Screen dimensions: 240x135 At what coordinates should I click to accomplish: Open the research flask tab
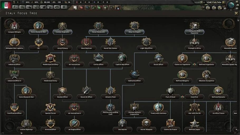pyautogui.click(x=22, y=7)
